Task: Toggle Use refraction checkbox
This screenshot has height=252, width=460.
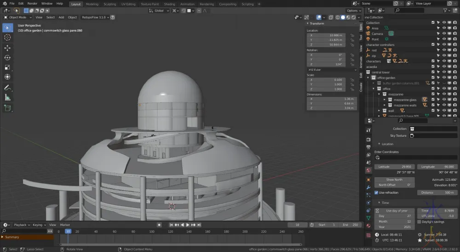Action: coord(376,193)
